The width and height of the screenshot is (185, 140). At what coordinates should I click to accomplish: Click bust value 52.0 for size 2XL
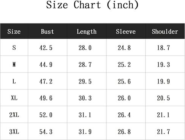click(x=46, y=115)
